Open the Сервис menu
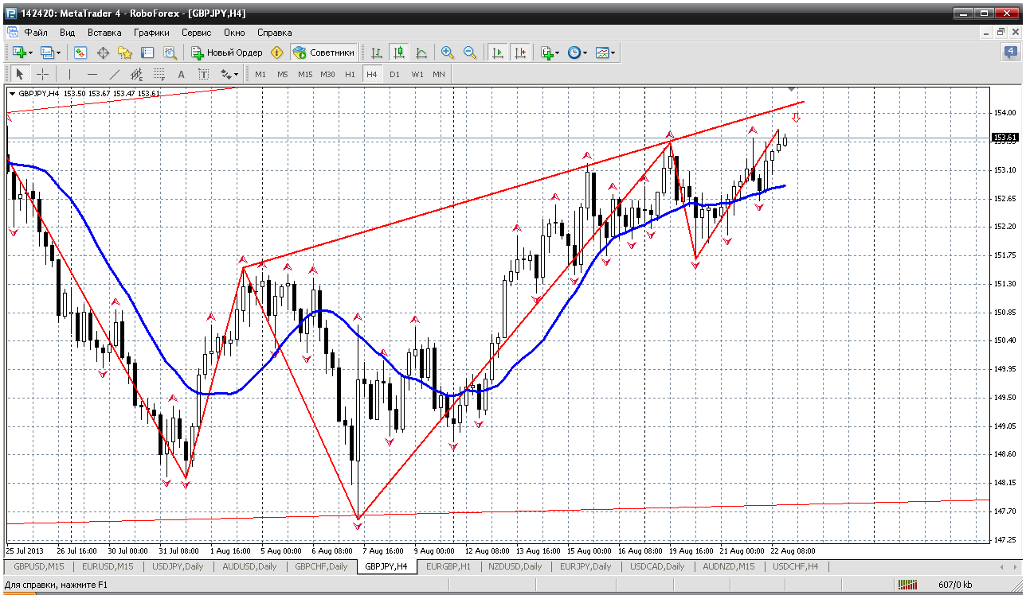1026x595 pixels. coord(196,33)
